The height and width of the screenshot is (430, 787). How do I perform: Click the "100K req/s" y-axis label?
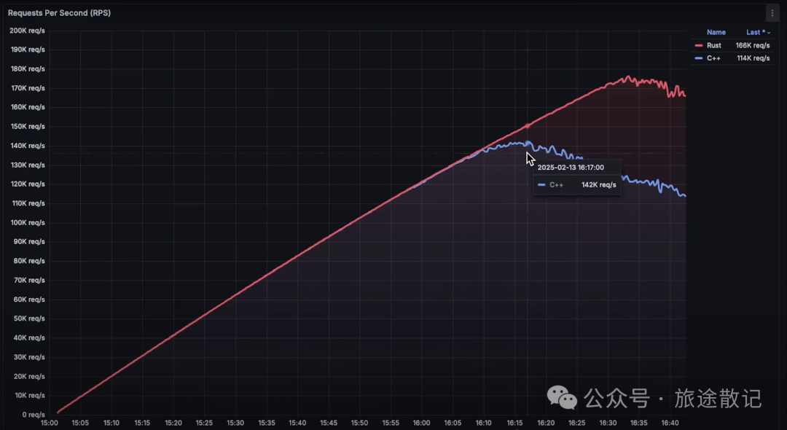click(28, 222)
